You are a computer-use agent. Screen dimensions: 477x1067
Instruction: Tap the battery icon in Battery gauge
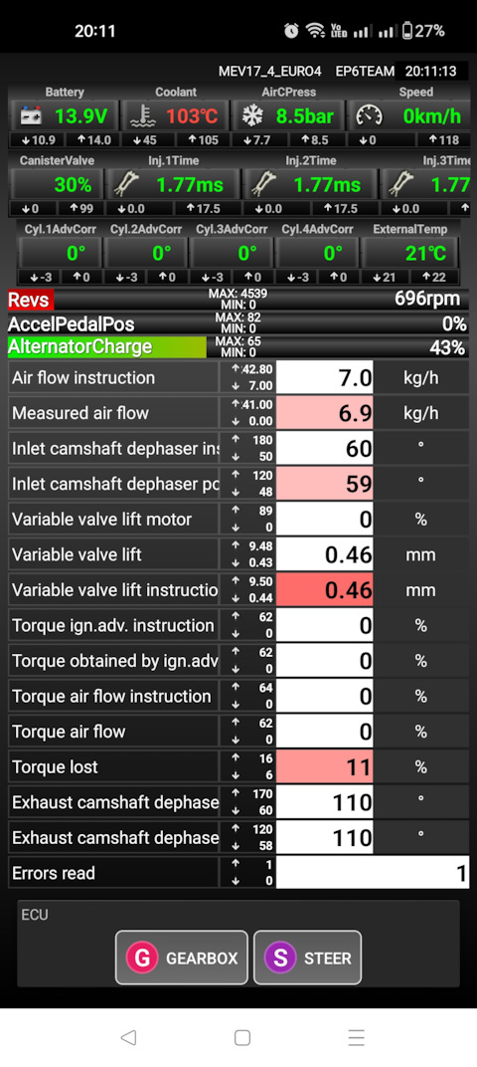pyautogui.click(x=31, y=116)
